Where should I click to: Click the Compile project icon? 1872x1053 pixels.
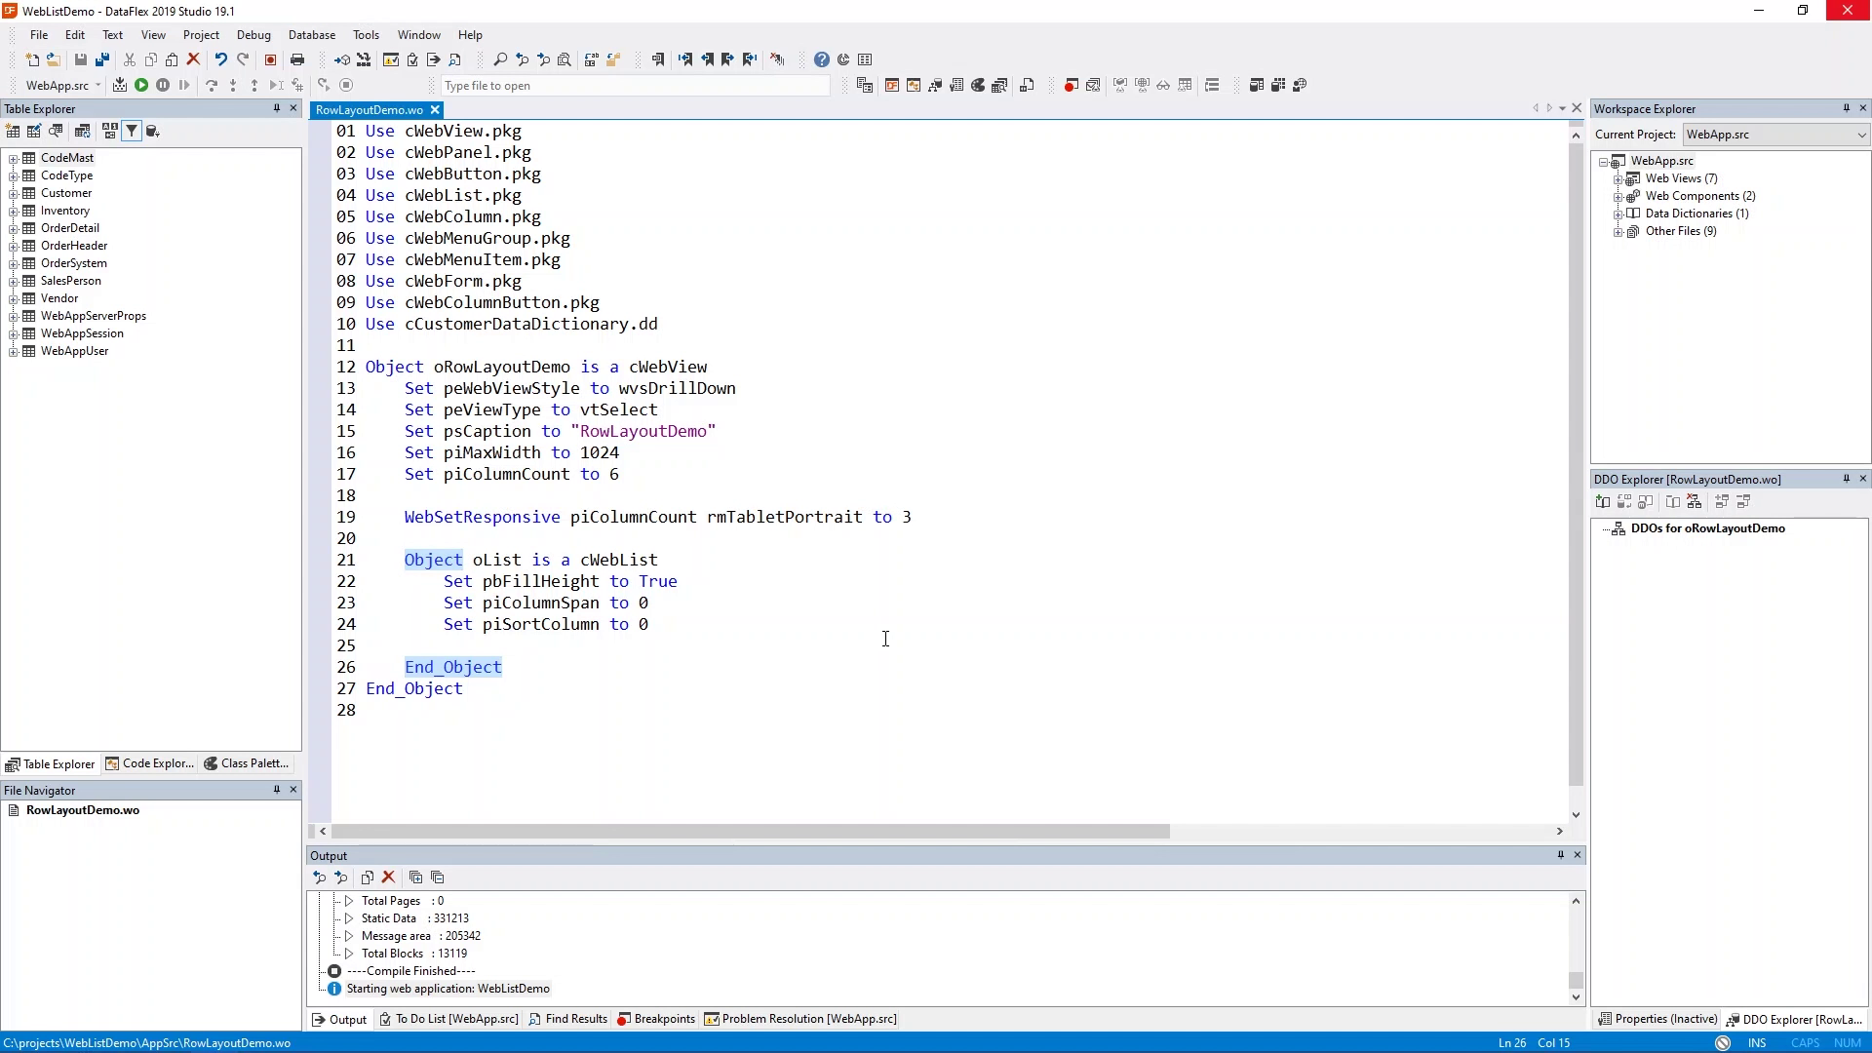[120, 86]
